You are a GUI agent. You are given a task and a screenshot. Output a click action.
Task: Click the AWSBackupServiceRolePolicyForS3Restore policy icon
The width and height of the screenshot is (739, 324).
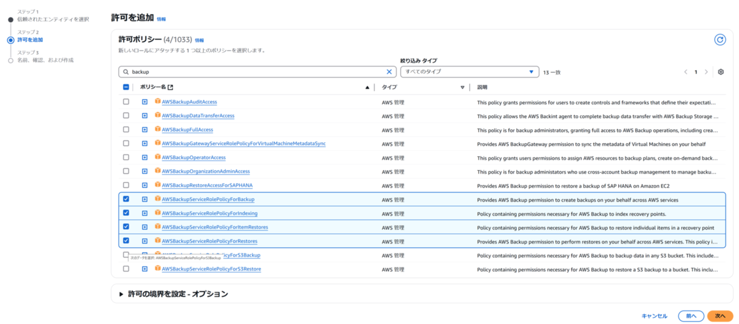tap(158, 269)
